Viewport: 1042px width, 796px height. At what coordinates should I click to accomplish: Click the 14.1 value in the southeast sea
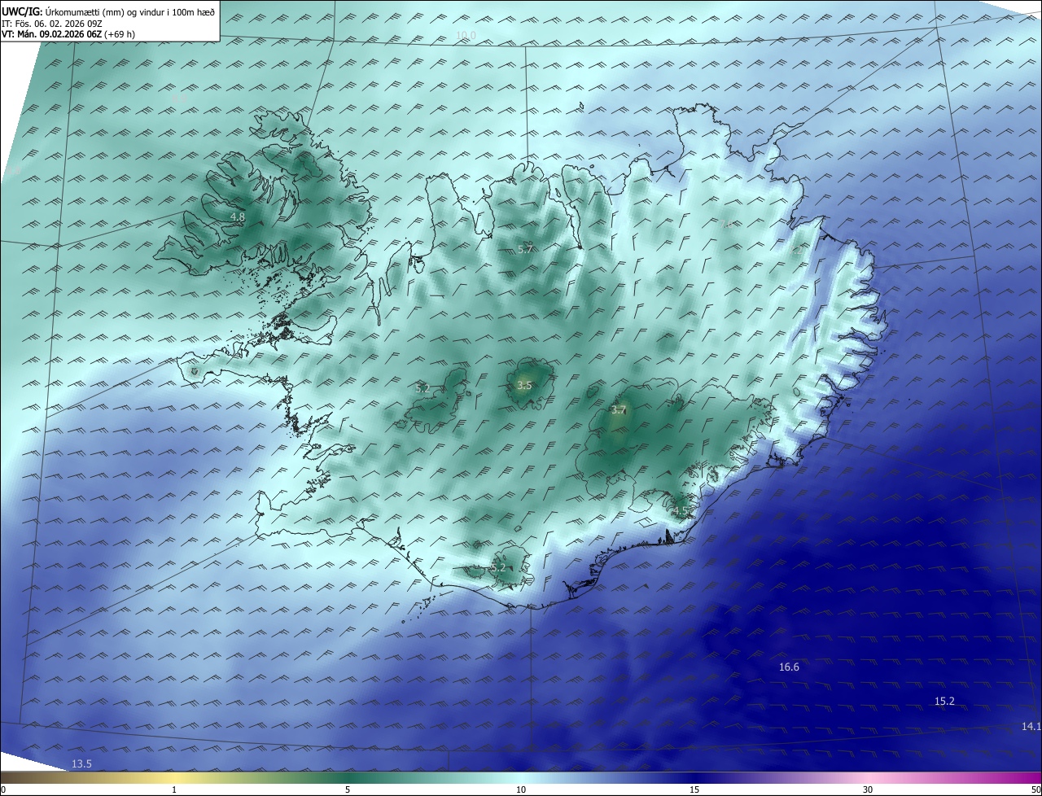click(1031, 727)
